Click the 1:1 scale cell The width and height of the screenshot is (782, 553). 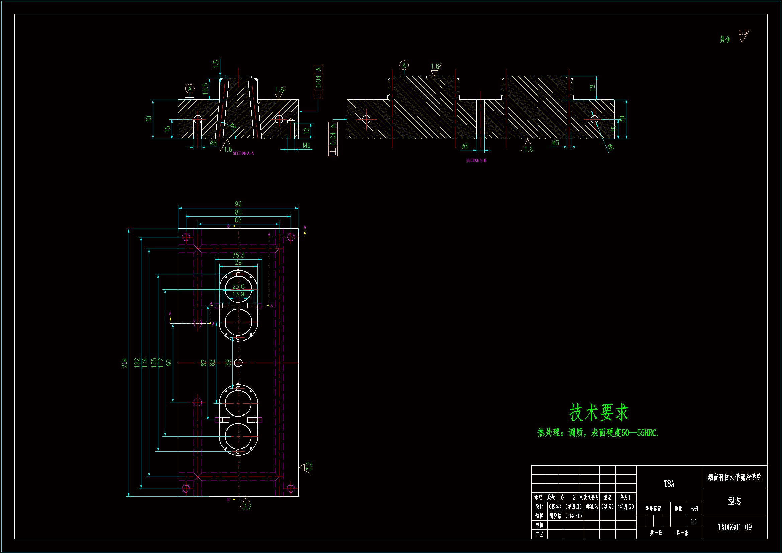(x=694, y=521)
